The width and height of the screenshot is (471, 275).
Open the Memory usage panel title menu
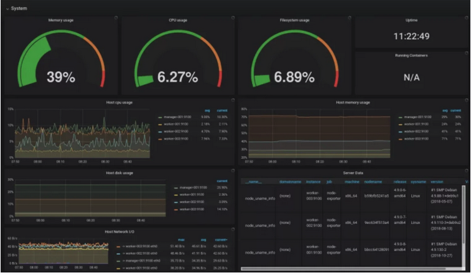(61, 20)
